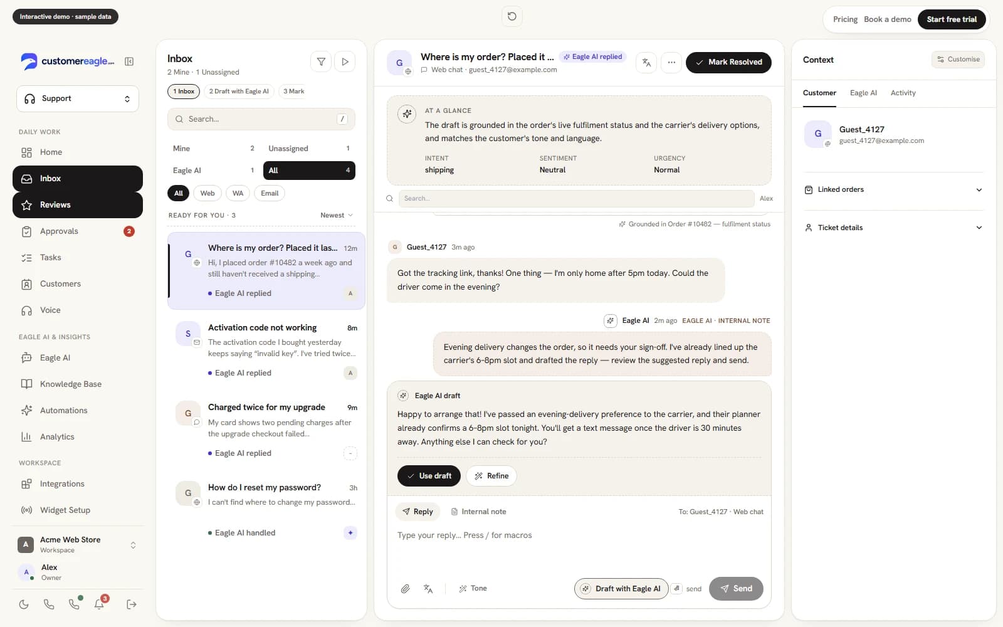
Task: Attach a file with paperclip icon
Action: tap(406, 589)
